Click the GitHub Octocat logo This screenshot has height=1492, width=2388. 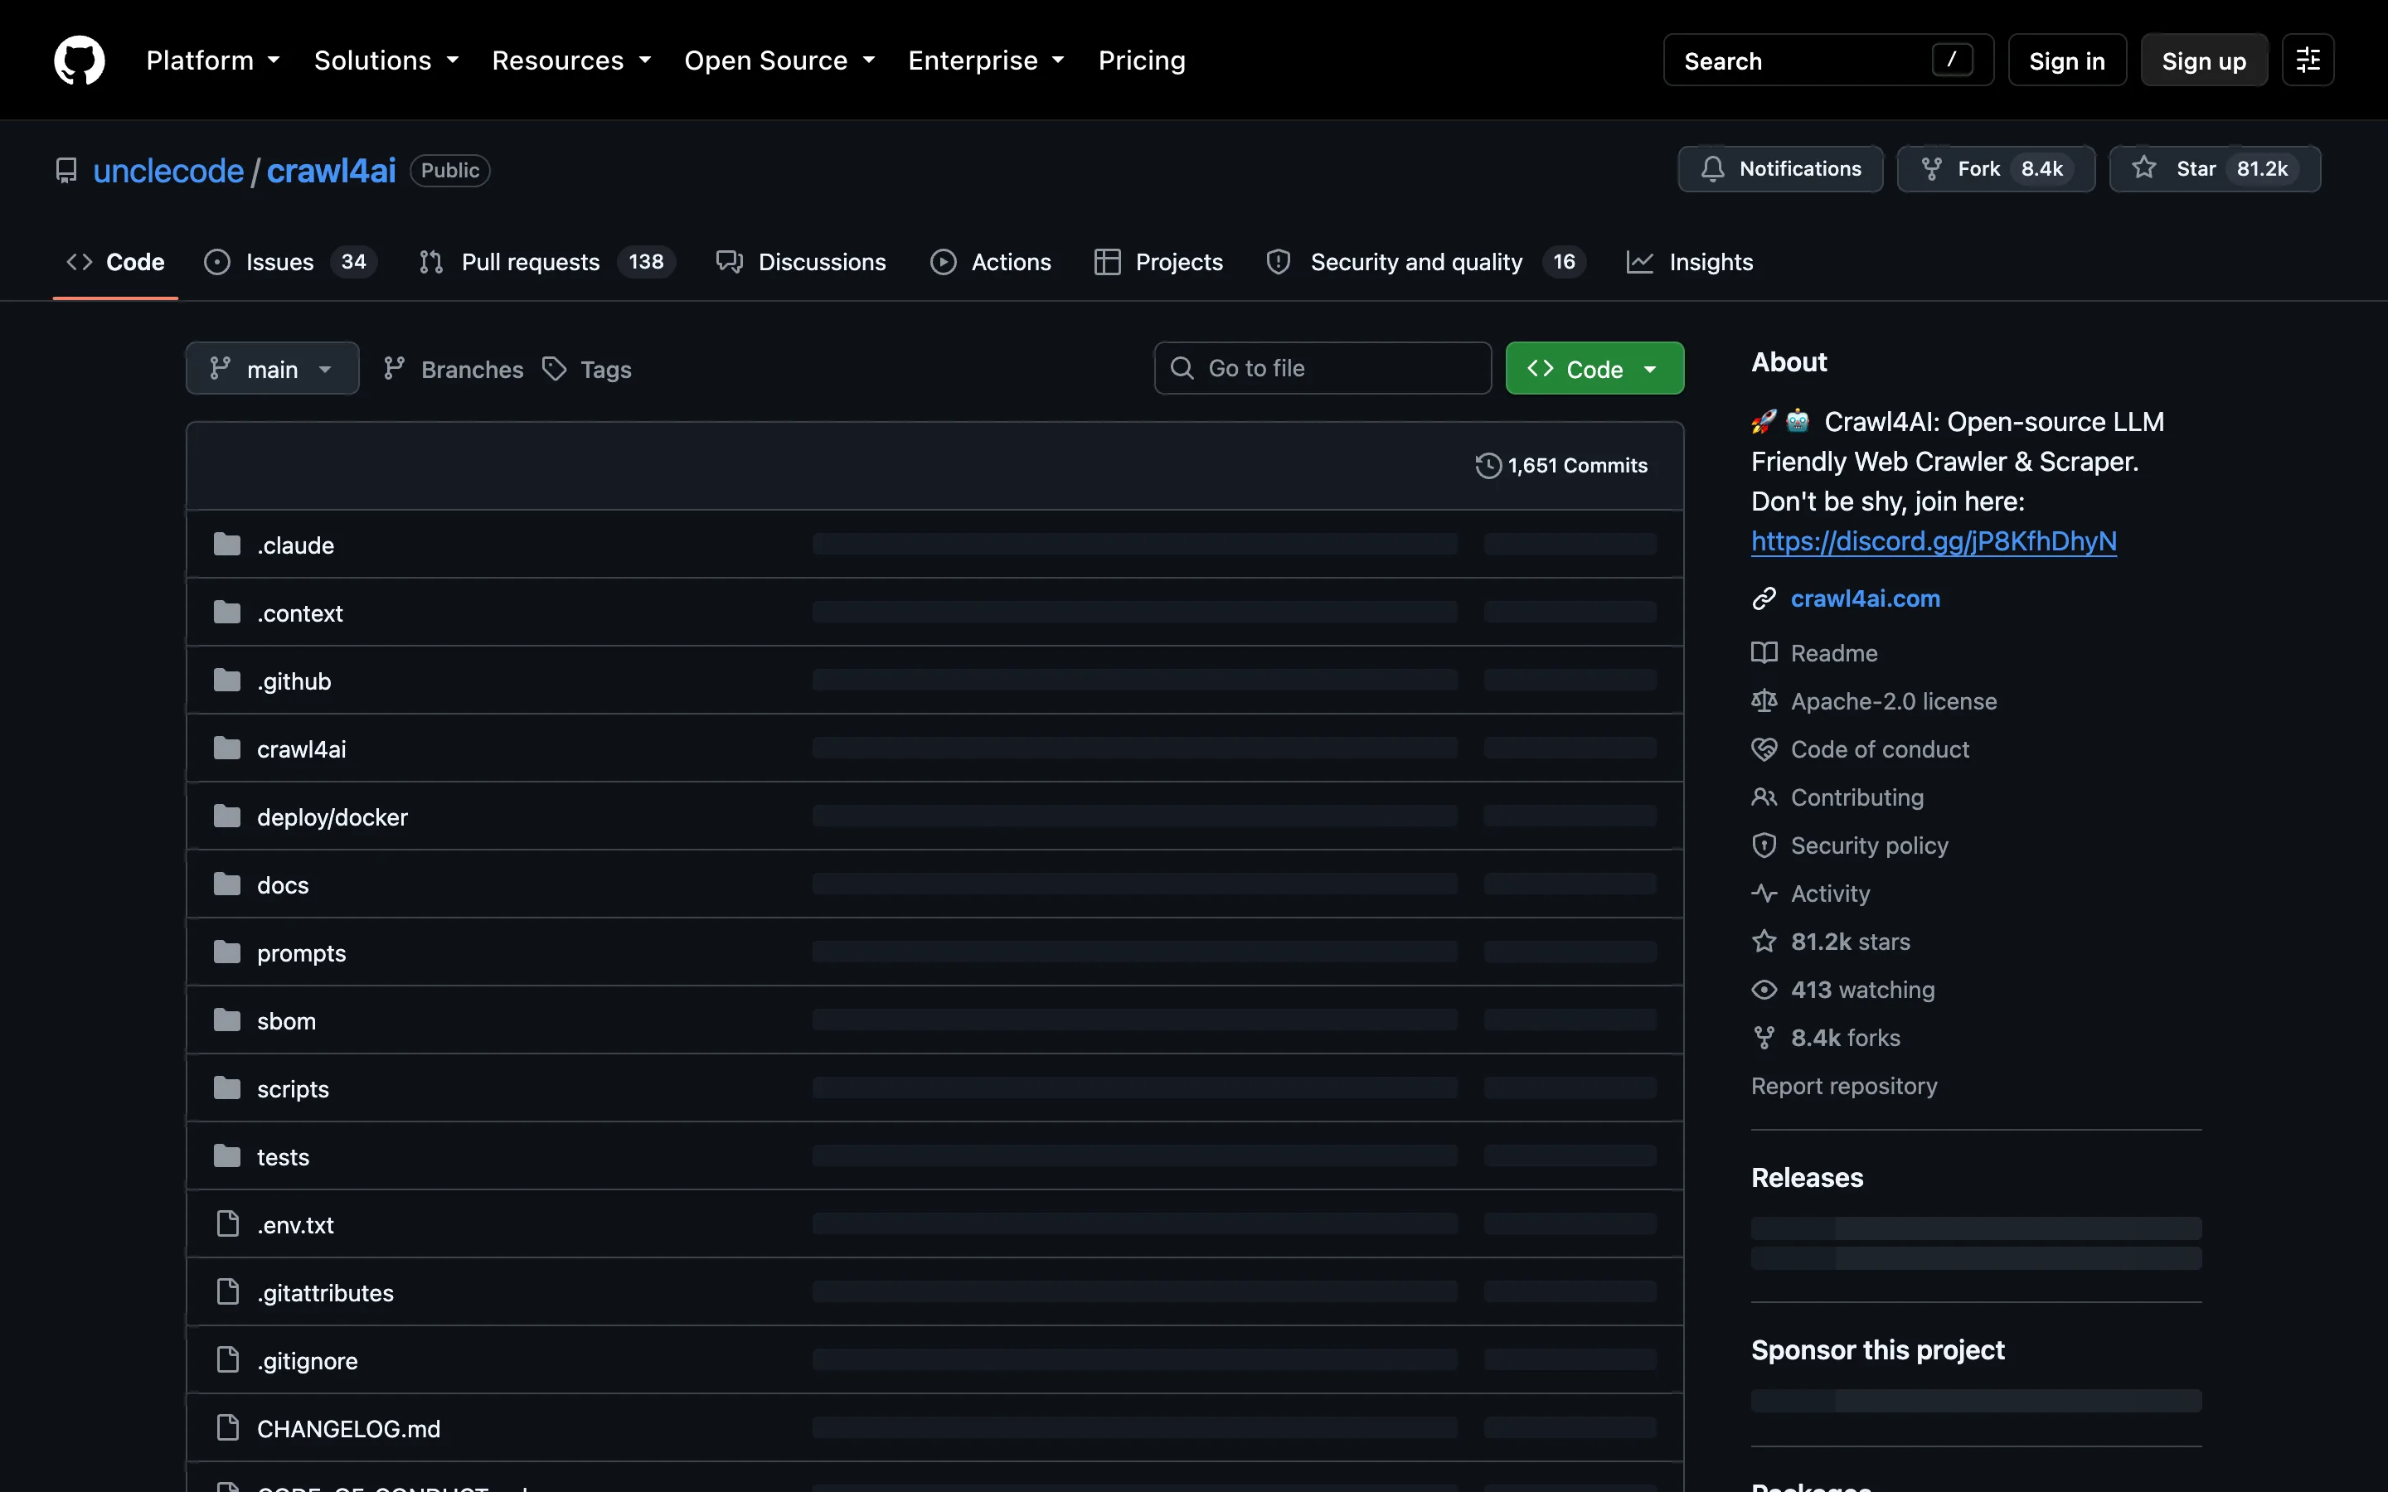point(79,61)
